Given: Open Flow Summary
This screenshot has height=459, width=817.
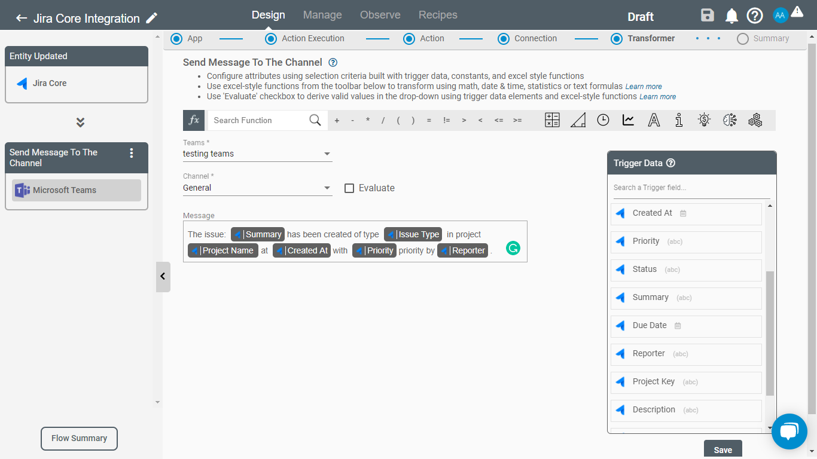Looking at the screenshot, I should point(79,438).
